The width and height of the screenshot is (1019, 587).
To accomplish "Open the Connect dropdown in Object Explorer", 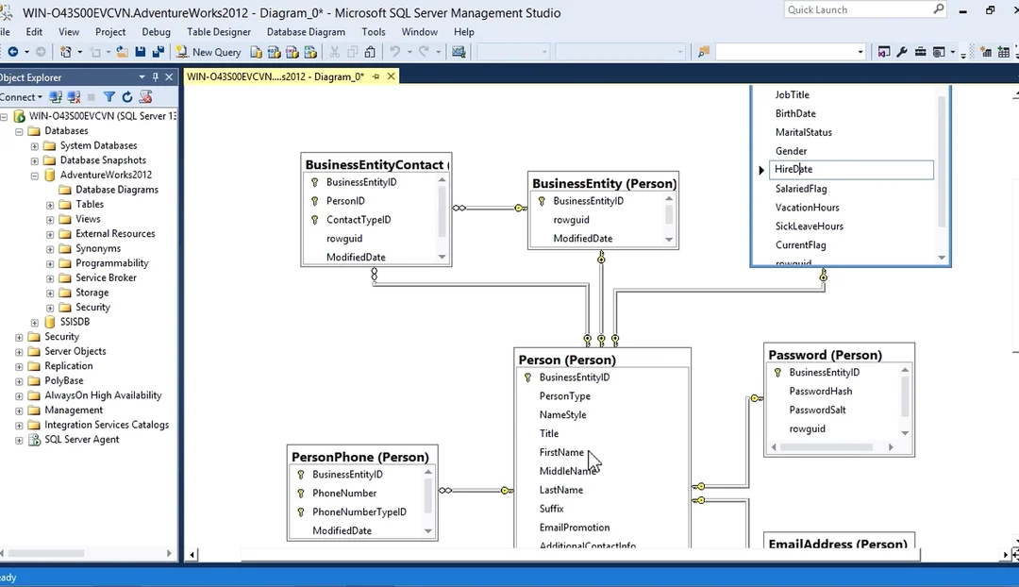I will point(22,97).
